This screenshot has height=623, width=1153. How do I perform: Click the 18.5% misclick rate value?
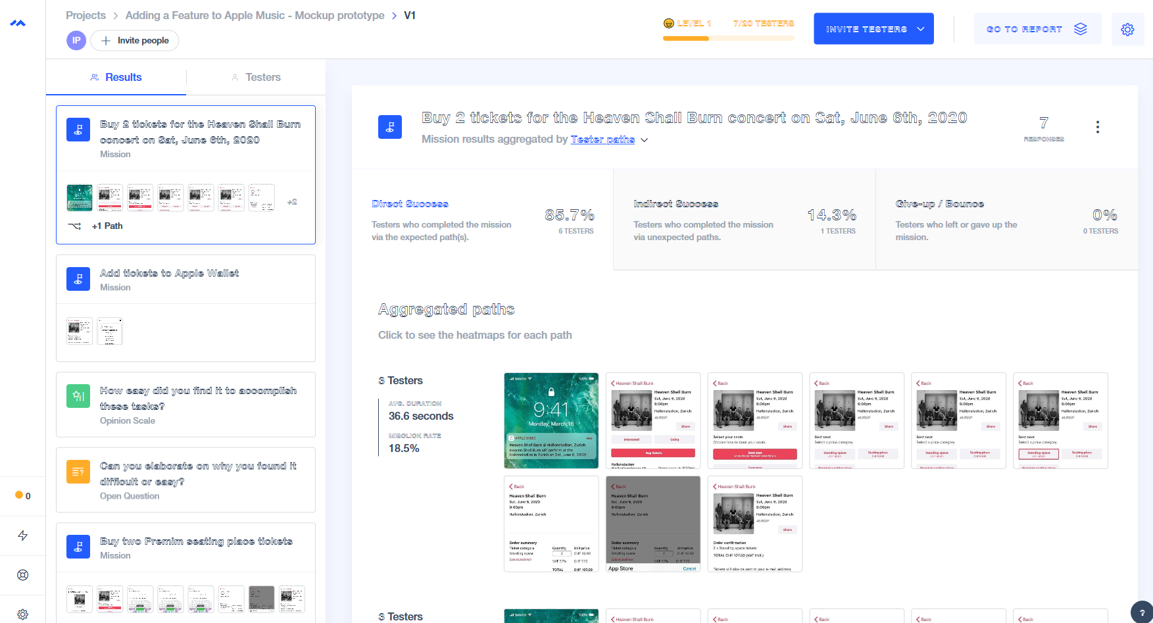tap(404, 448)
